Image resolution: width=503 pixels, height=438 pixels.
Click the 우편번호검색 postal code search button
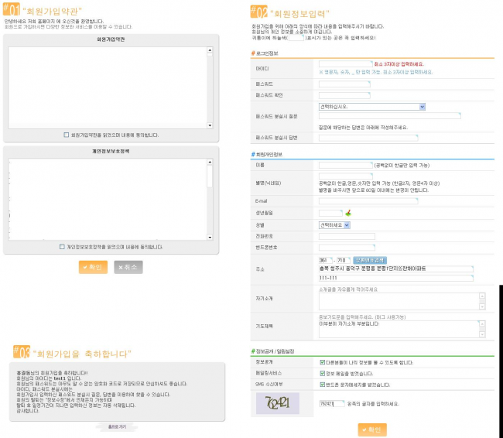368,260
